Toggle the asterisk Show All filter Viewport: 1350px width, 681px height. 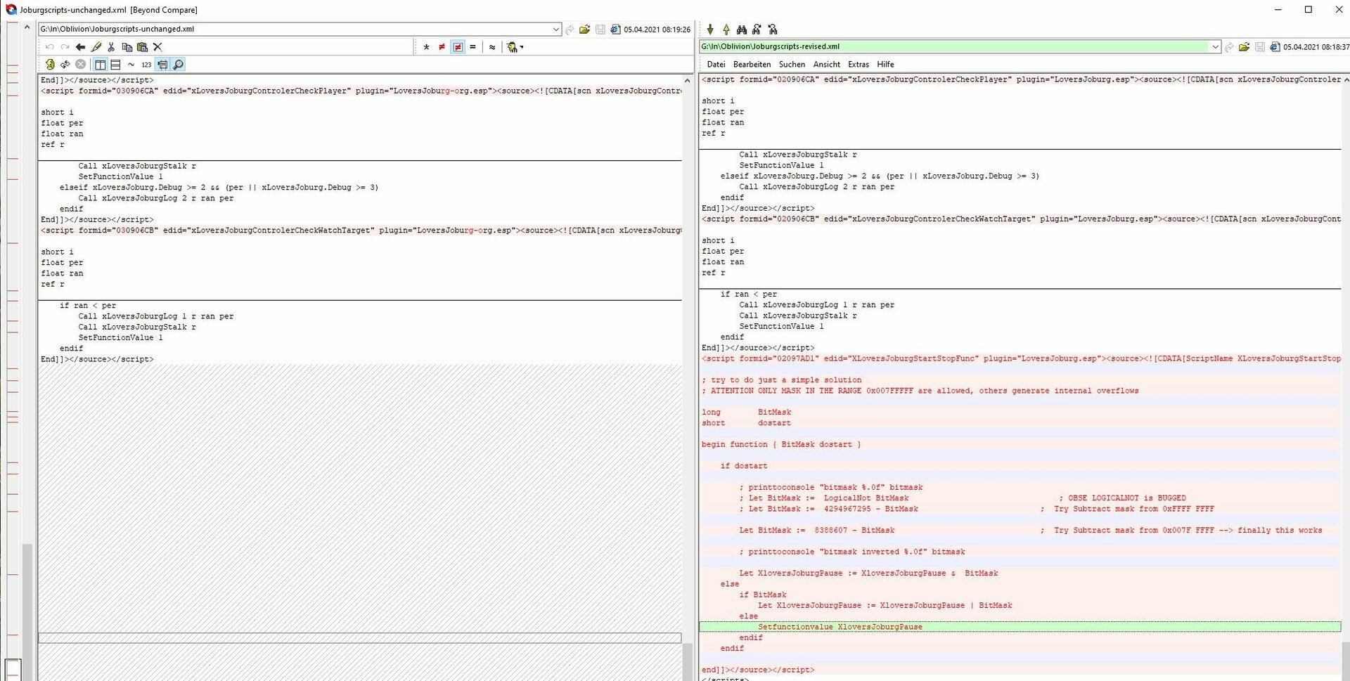(426, 47)
